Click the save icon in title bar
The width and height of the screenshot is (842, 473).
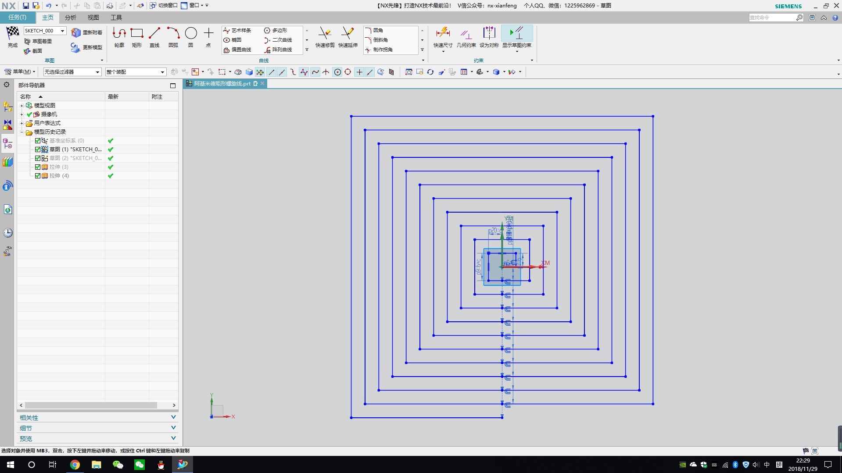[25, 6]
